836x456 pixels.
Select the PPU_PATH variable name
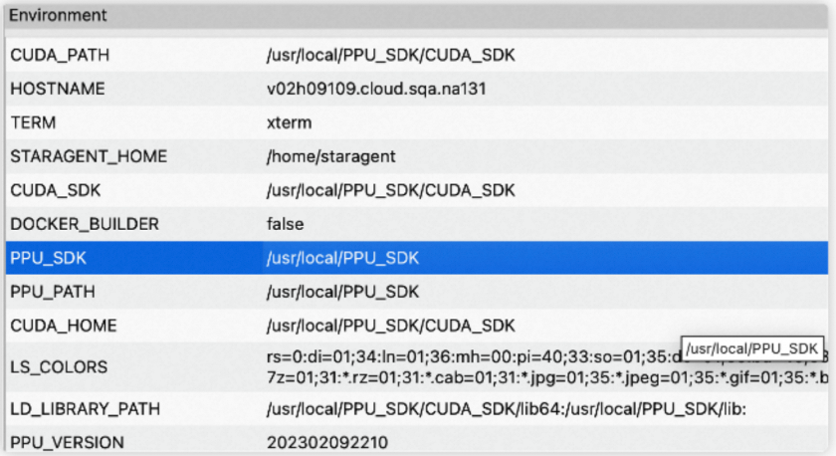[x=53, y=292]
